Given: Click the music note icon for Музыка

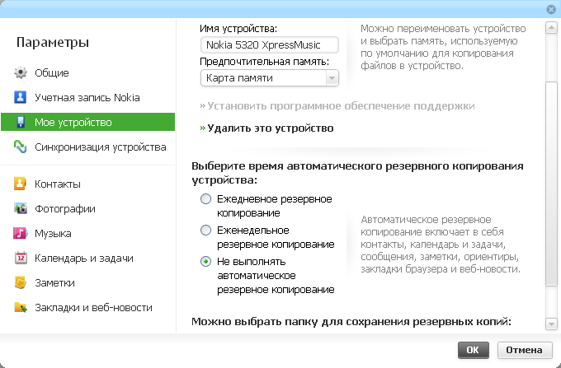Looking at the screenshot, I should click(21, 233).
